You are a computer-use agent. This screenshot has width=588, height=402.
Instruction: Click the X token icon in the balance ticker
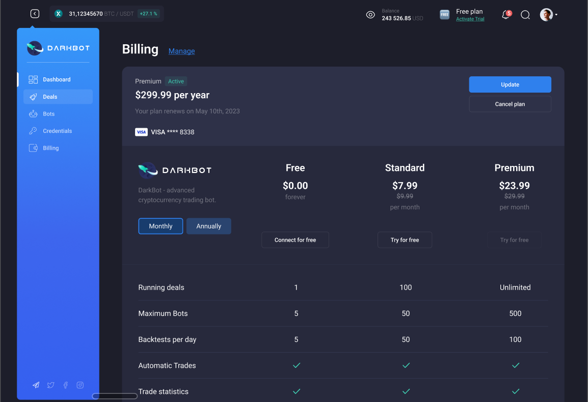point(58,14)
